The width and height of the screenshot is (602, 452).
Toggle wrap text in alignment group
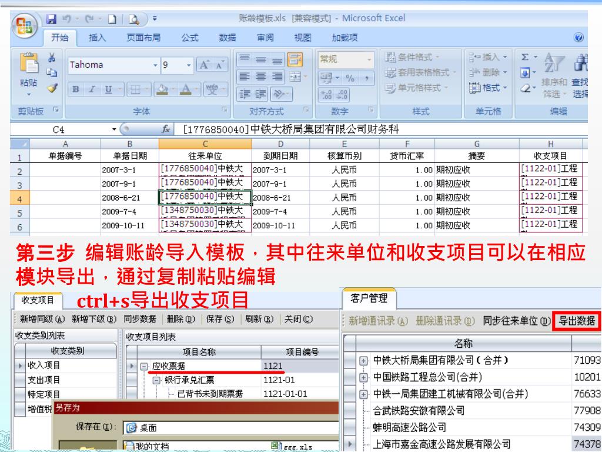click(295, 59)
